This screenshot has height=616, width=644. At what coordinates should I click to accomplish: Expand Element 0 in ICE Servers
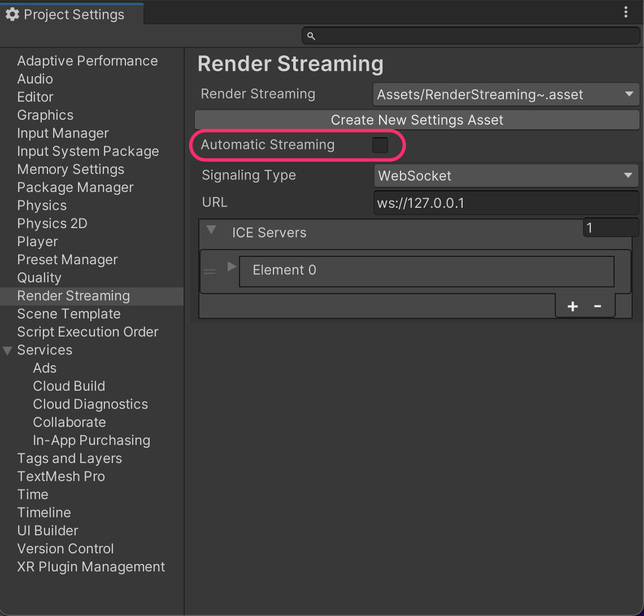231,267
